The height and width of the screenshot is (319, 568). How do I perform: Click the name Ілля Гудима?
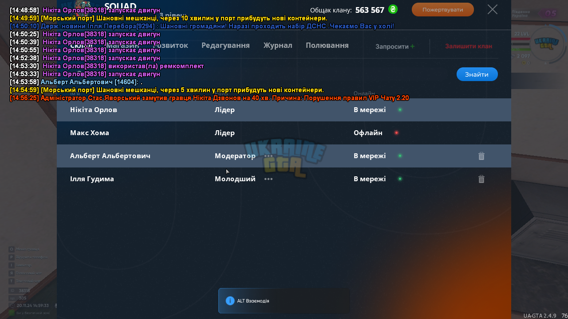(x=92, y=179)
